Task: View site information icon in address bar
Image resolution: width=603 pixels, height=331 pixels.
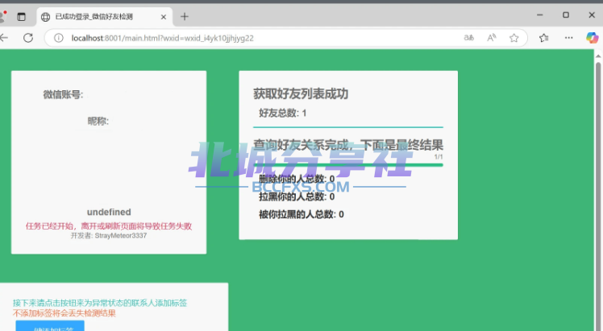Action: click(59, 38)
